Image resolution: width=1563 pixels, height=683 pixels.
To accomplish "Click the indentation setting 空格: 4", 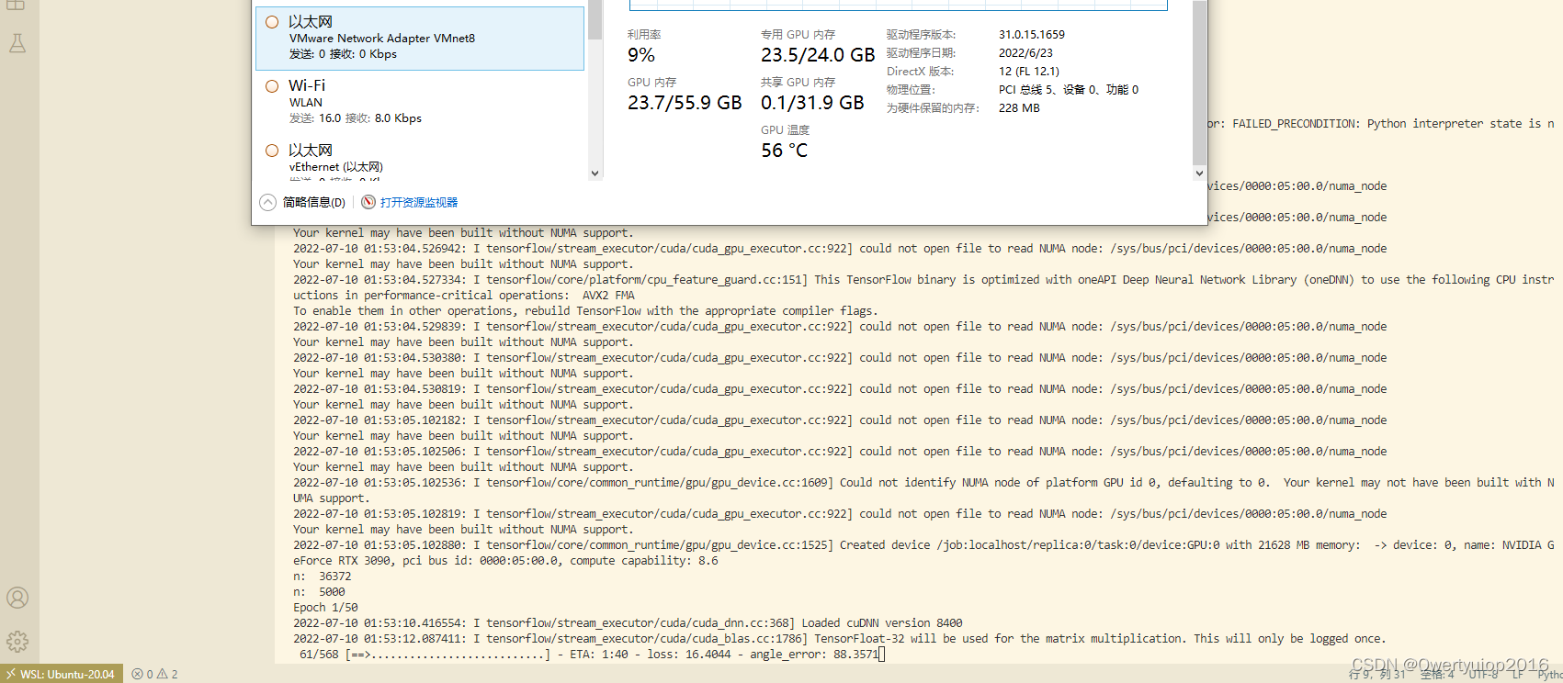I will [1437, 674].
